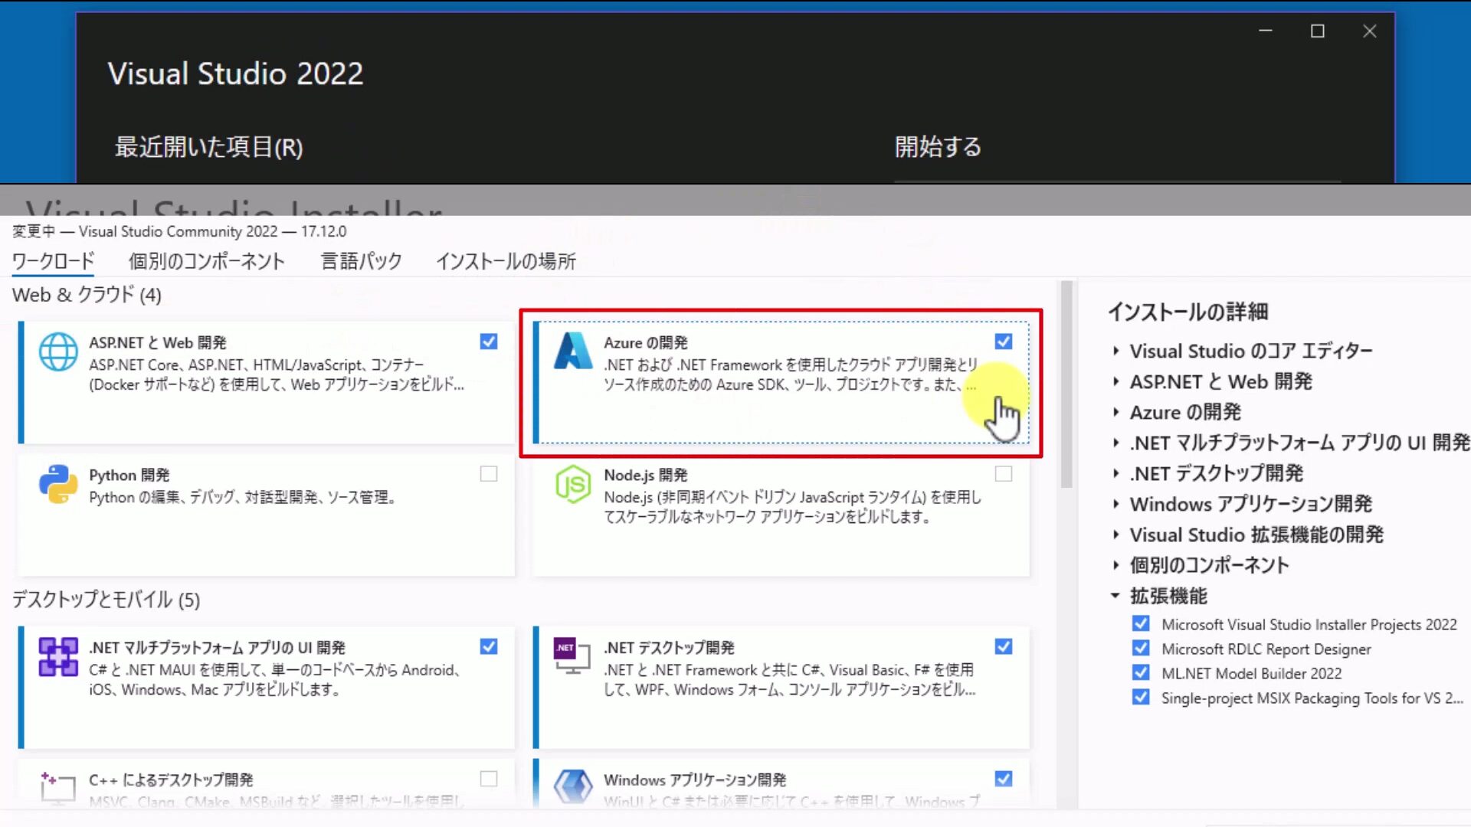
Task: Expand Visual Studio のコア エディター details
Action: coord(1116,351)
